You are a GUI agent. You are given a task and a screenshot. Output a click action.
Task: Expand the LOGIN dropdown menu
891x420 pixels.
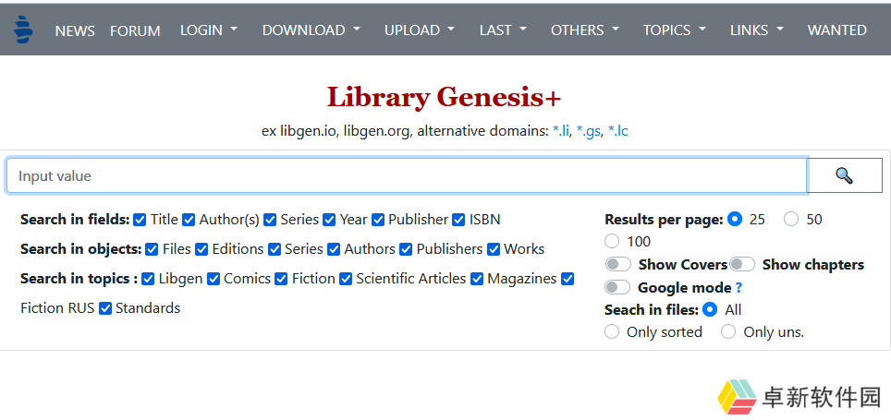(x=209, y=30)
